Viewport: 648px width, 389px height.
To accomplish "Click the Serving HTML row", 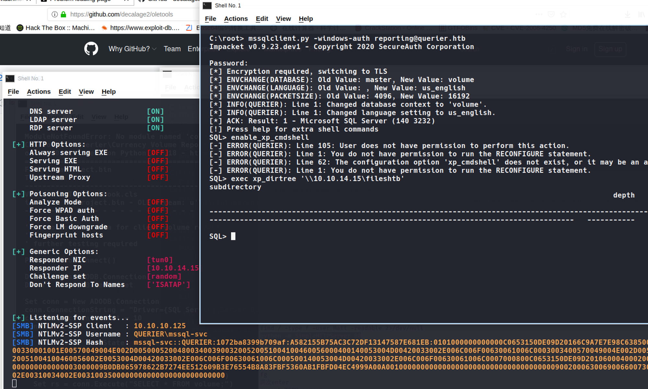I will [x=99, y=169].
